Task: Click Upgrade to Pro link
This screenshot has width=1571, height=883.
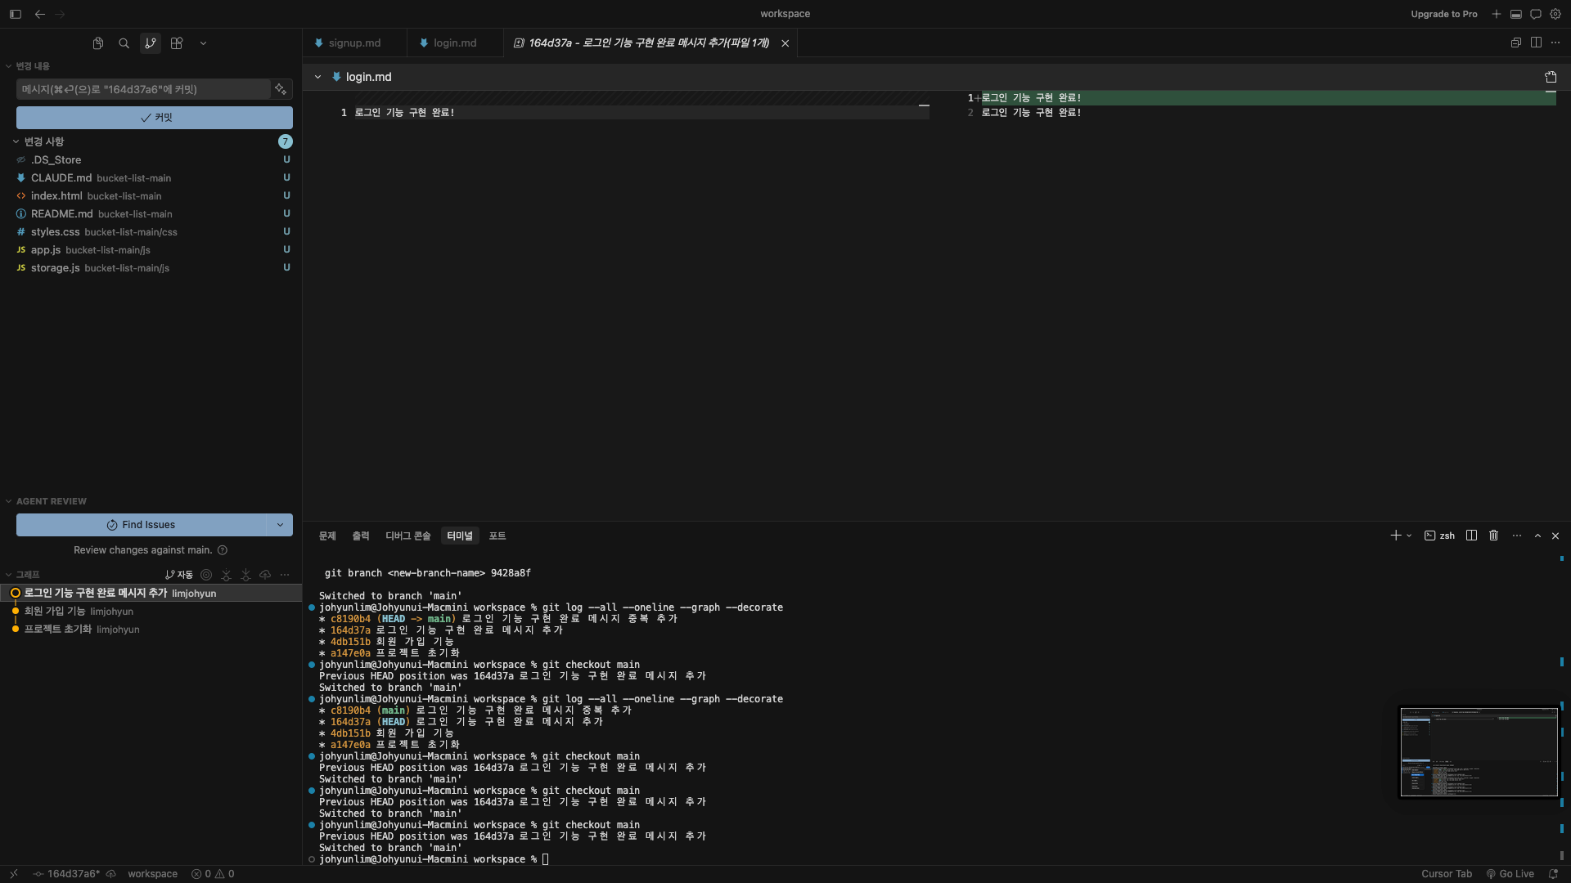Action: [x=1444, y=14]
